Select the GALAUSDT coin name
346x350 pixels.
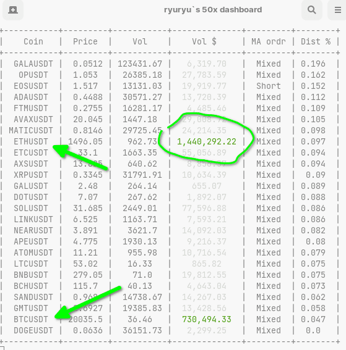pos(33,64)
